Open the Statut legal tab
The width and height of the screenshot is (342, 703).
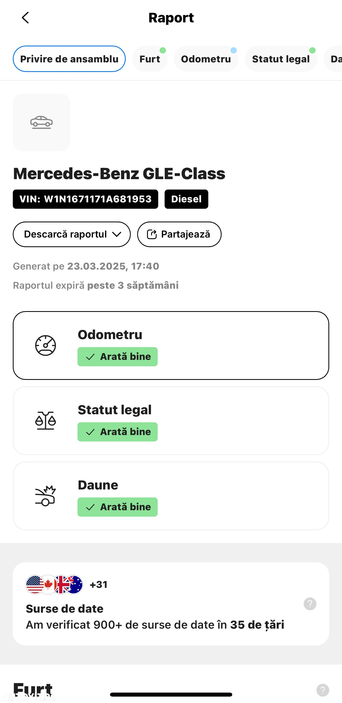(281, 59)
